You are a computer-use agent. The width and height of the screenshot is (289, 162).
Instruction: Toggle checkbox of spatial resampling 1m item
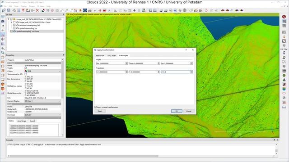14,28
